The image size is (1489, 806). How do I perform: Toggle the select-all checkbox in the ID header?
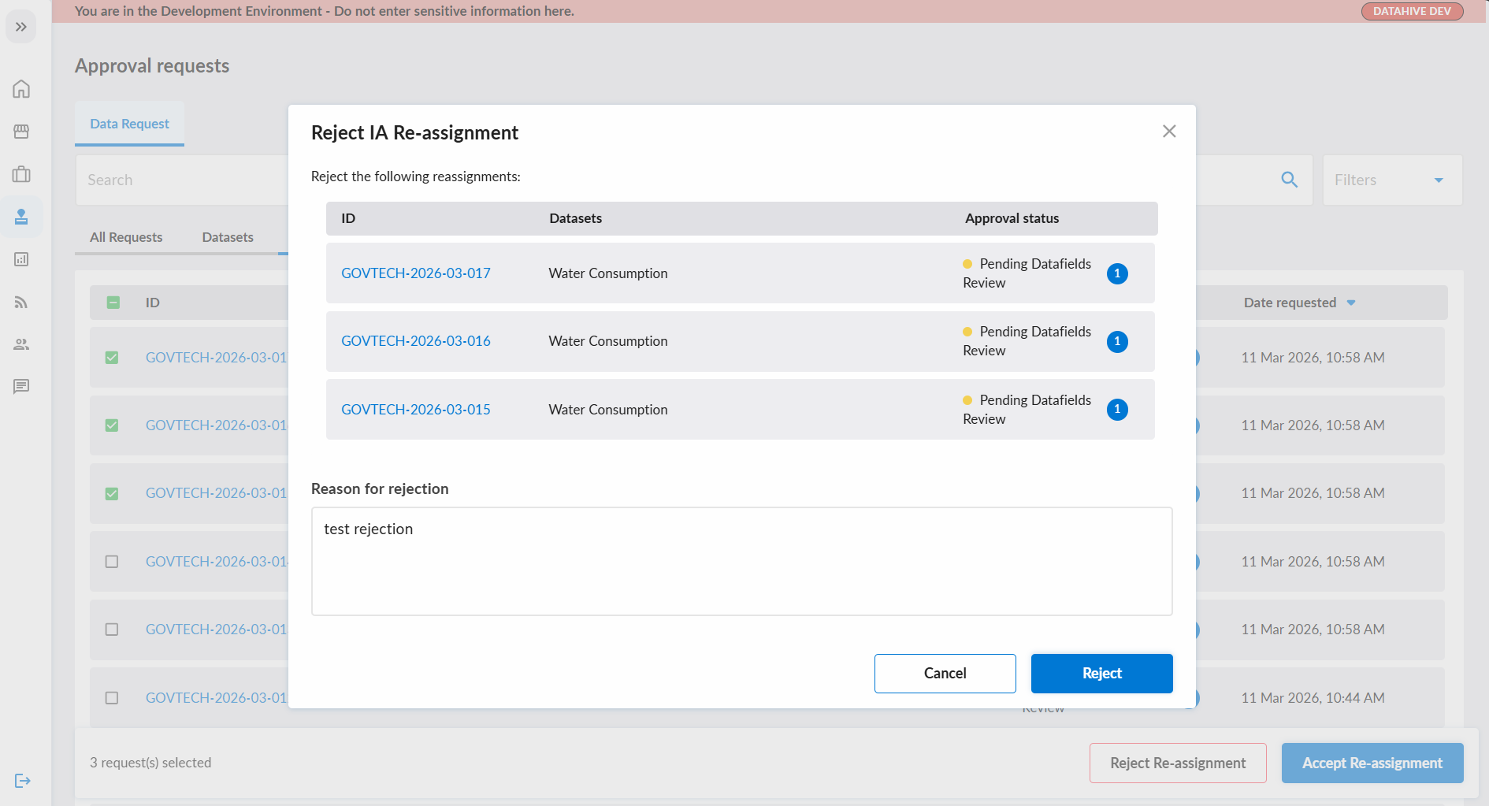click(x=113, y=303)
